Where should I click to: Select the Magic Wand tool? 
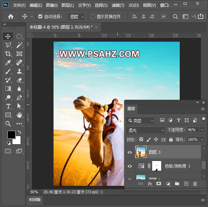click(19, 45)
